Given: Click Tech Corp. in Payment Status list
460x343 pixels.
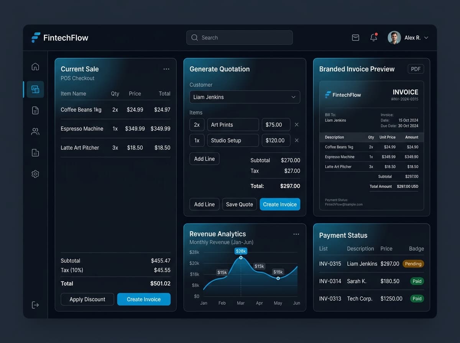Looking at the screenshot, I should [x=360, y=299].
